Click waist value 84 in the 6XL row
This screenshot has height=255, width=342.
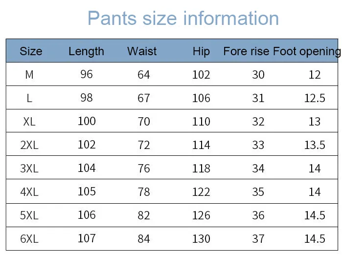144,239
